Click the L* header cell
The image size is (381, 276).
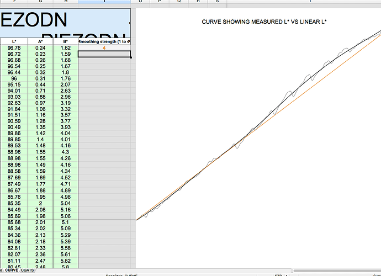point(14,41)
